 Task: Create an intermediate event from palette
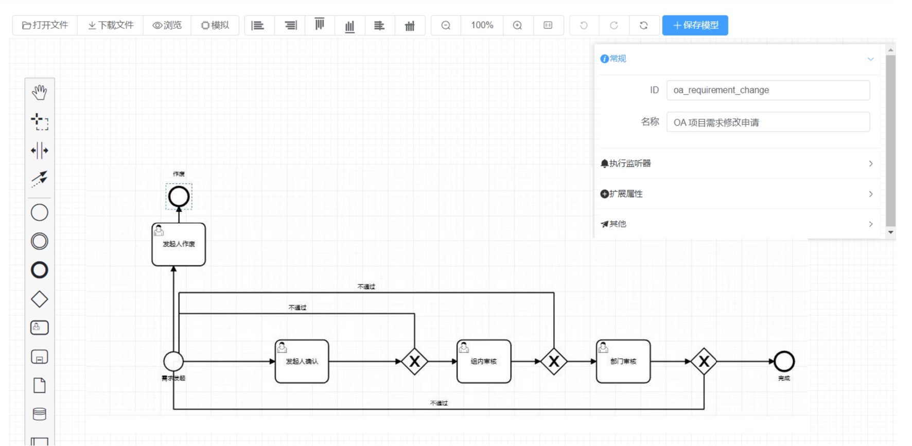pos(40,241)
